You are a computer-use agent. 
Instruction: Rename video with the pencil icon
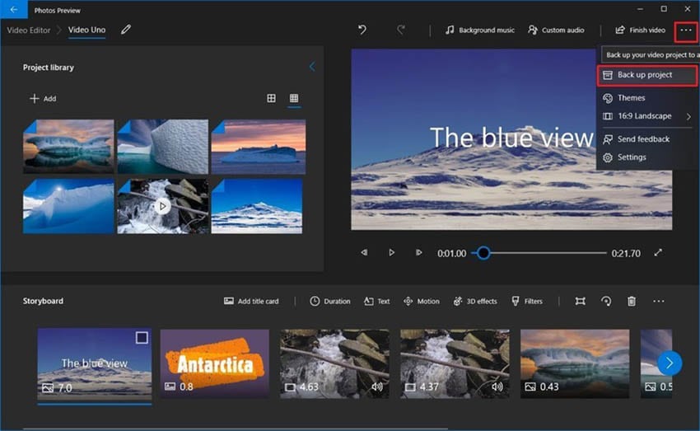[x=126, y=30]
